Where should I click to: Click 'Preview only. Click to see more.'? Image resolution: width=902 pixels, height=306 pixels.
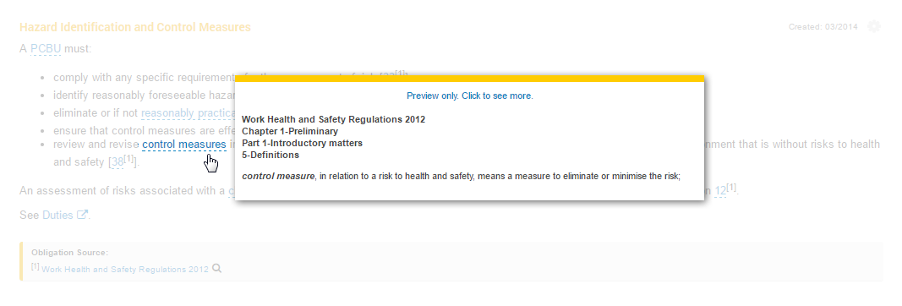coord(469,96)
